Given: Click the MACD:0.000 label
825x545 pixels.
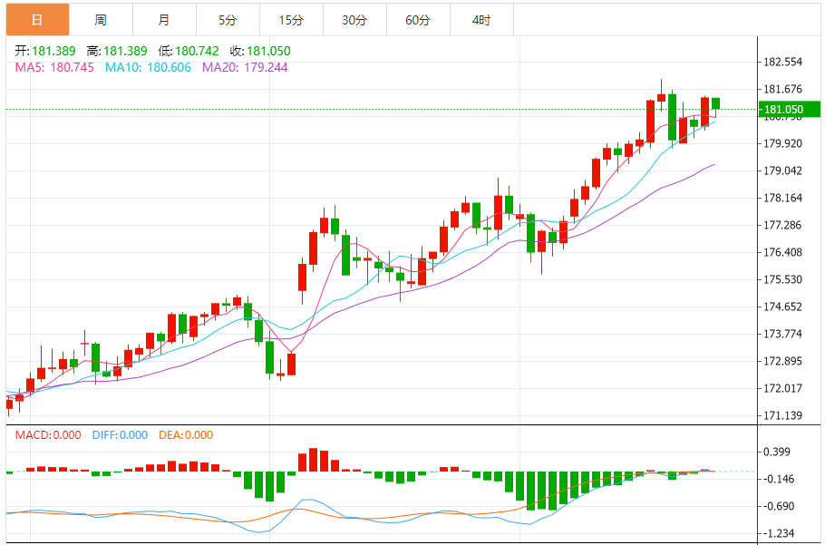Looking at the screenshot, I should tap(48, 435).
